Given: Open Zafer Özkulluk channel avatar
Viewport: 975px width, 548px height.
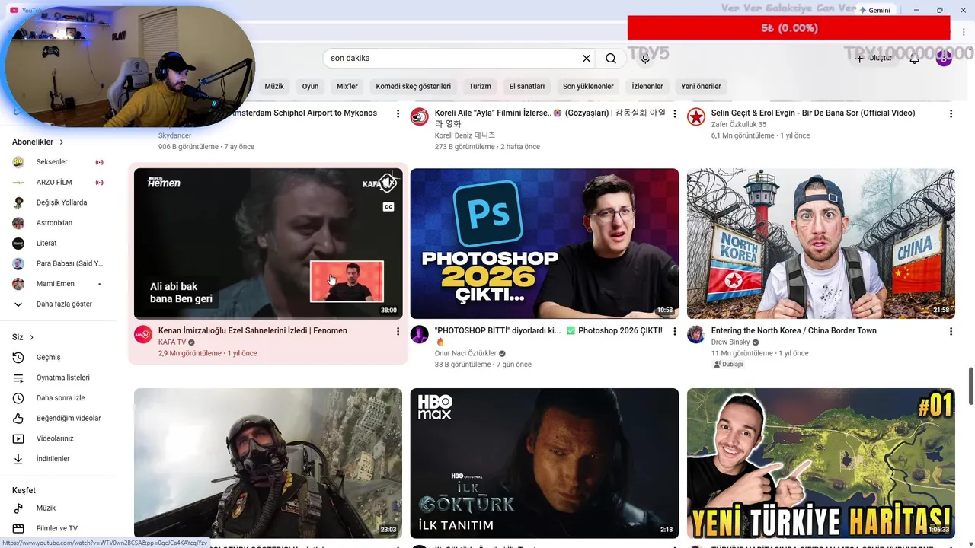Looking at the screenshot, I should [695, 116].
